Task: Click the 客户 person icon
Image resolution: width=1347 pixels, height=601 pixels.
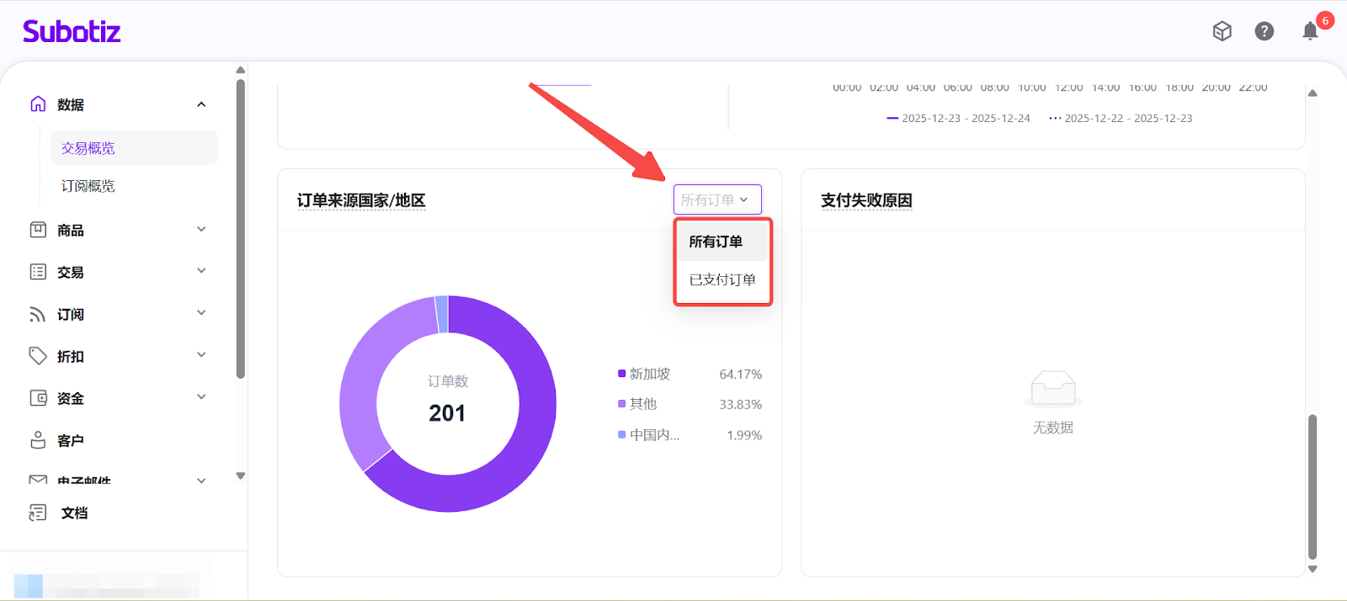Action: click(x=38, y=440)
